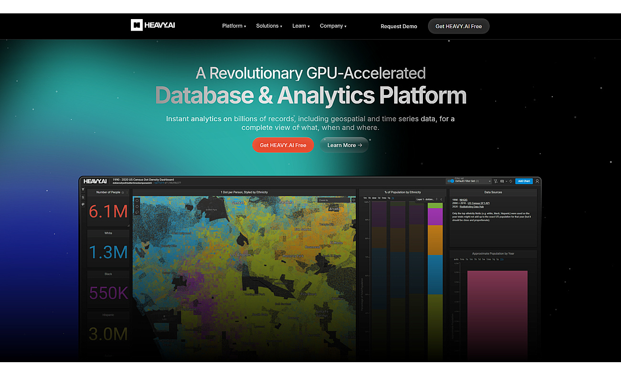Click the second icon in the dashboard left sidebar

click(x=83, y=197)
